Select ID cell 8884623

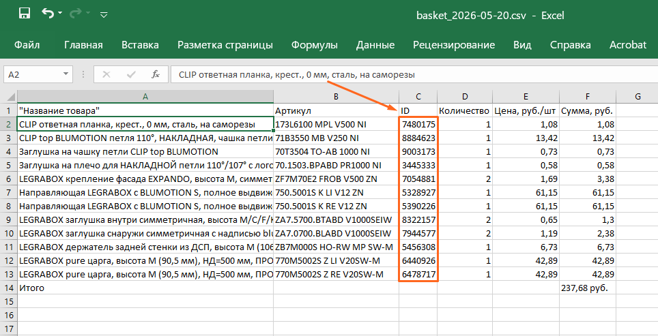(x=418, y=138)
